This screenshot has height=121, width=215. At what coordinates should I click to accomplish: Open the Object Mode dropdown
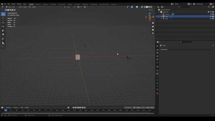pos(11,7)
